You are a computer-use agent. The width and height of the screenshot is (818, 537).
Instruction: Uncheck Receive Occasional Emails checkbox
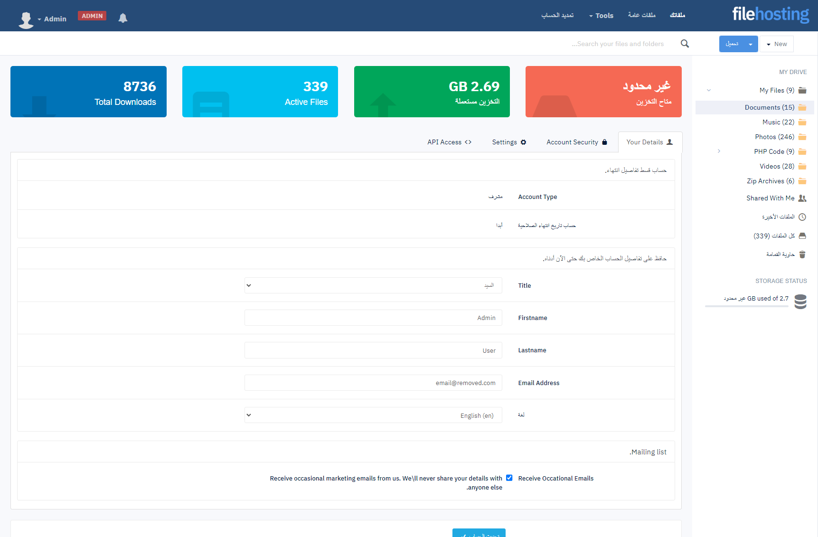tap(509, 478)
